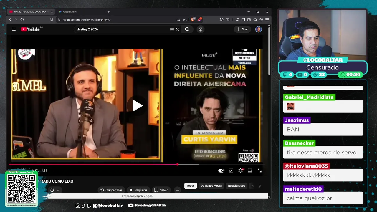Go to the YouTube home logo

(x=30, y=29)
